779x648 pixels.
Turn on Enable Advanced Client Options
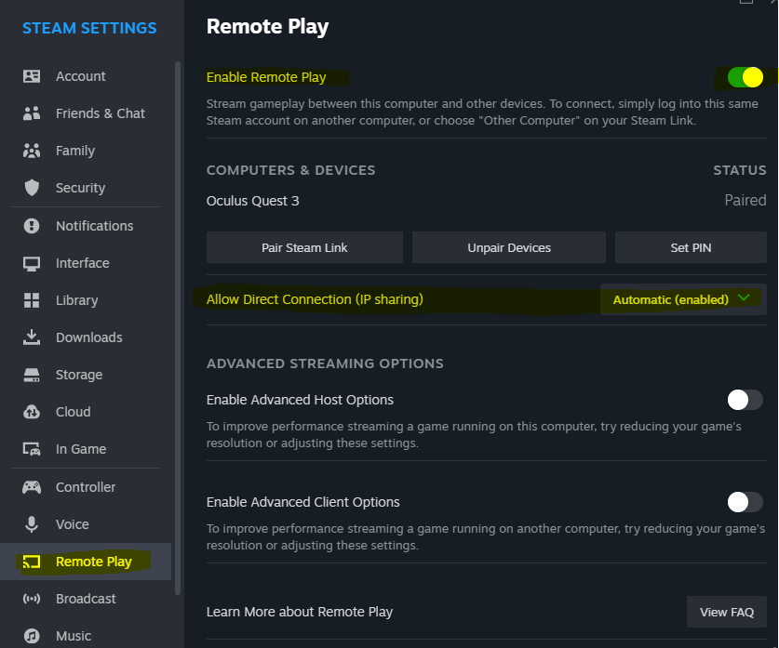[x=745, y=502]
